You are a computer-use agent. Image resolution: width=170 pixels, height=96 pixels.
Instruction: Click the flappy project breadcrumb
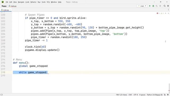pos(4,6)
